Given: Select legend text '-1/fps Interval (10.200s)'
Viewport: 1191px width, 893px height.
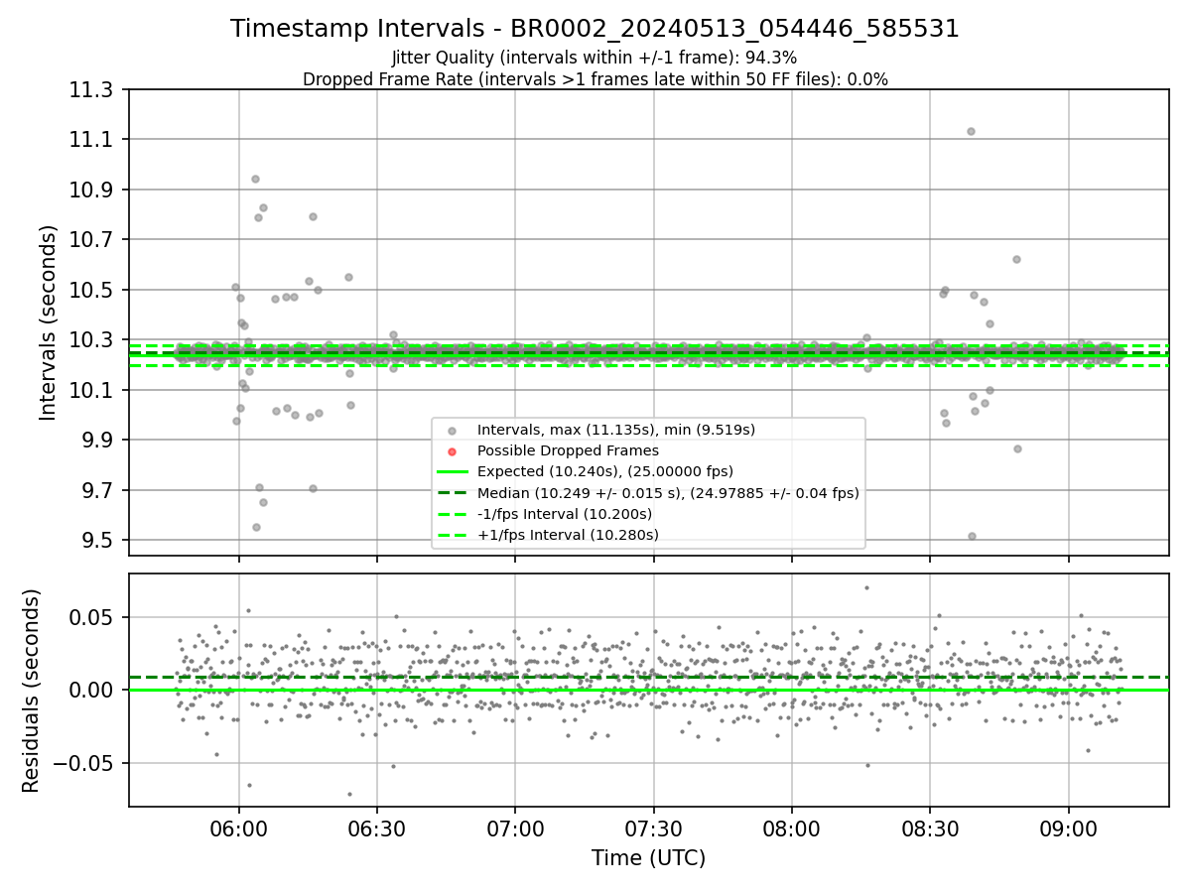Looking at the screenshot, I should coord(565,514).
